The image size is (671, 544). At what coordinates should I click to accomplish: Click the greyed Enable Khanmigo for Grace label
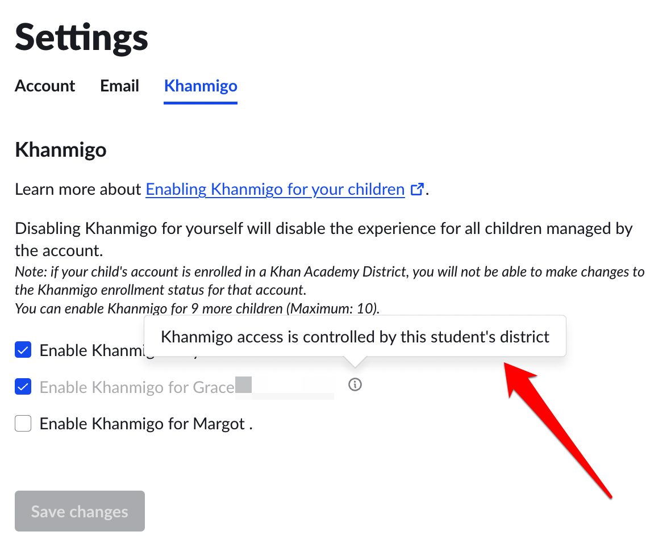[x=137, y=387]
